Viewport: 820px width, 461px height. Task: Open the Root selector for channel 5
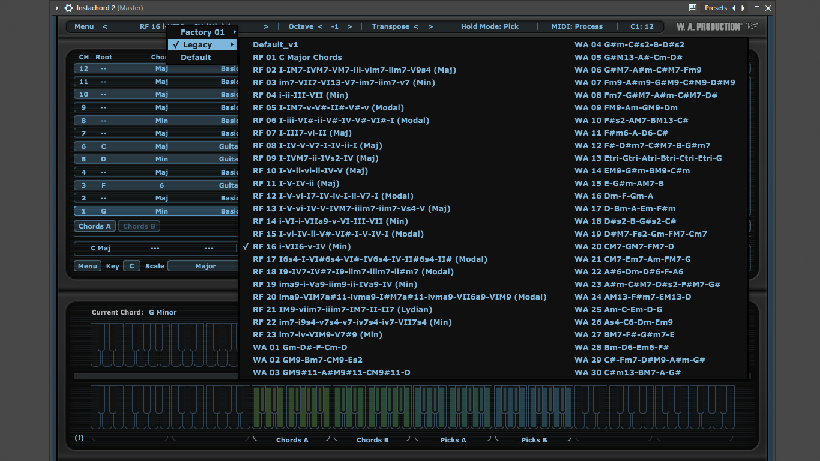click(x=103, y=159)
